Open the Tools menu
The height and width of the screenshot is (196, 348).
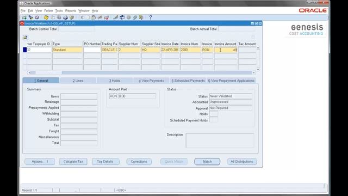tap(59, 11)
